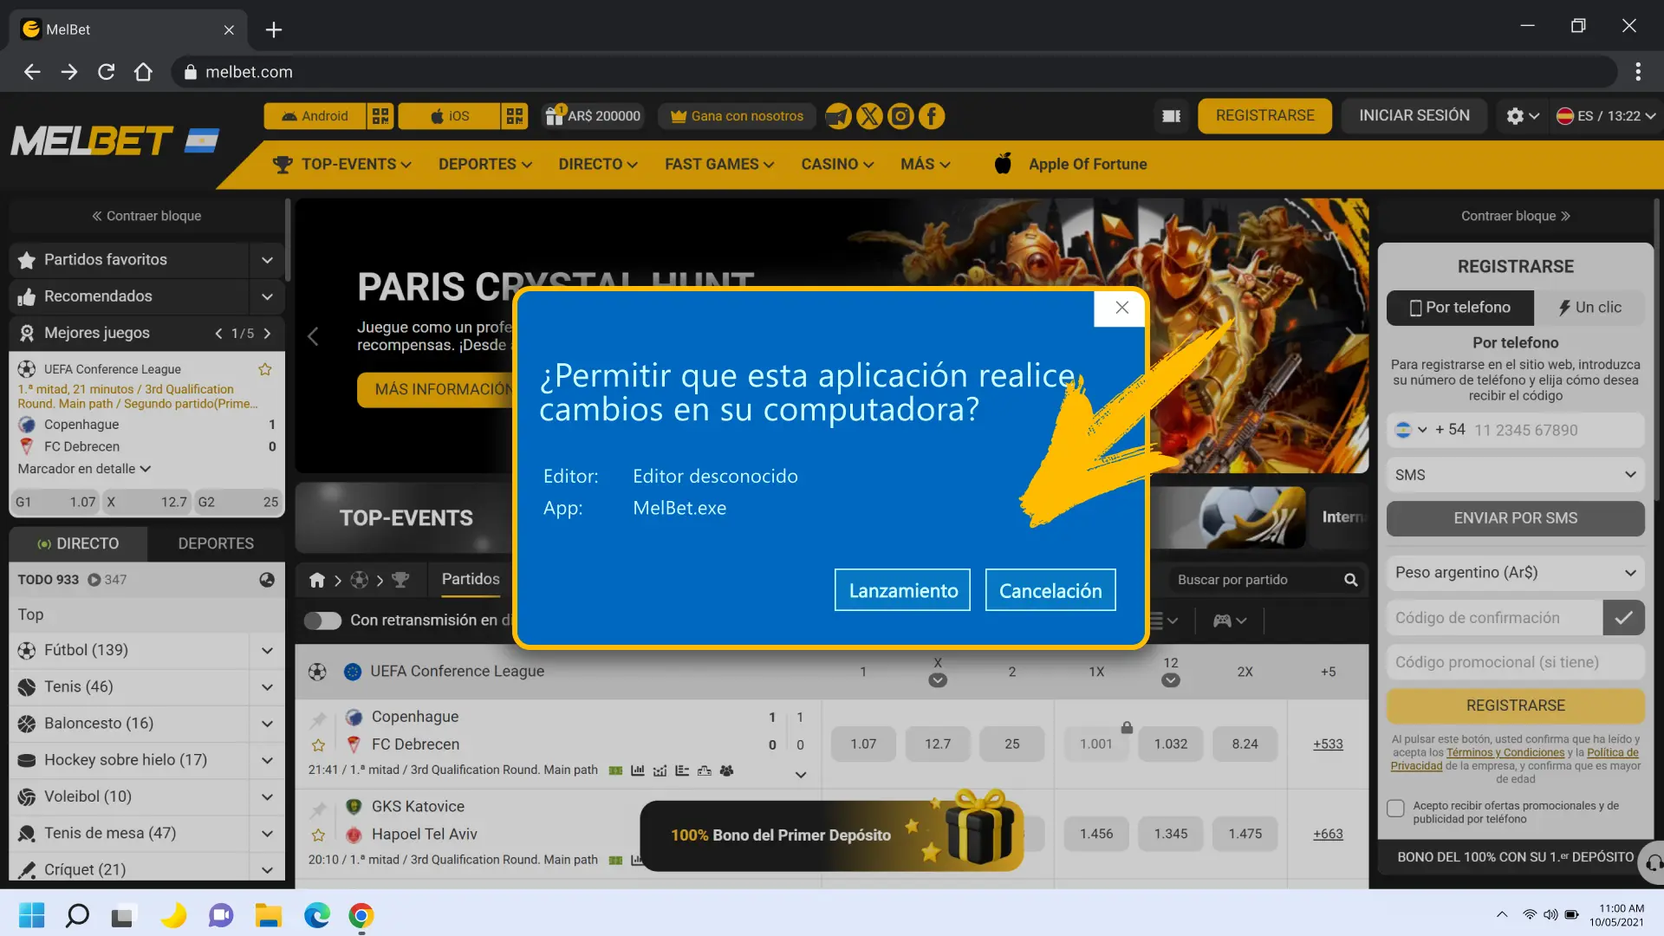Click Código promocional input field
The image size is (1664, 936).
(x=1515, y=662)
